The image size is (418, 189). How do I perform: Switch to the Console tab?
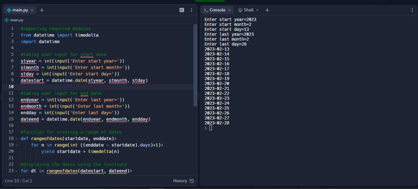click(217, 10)
